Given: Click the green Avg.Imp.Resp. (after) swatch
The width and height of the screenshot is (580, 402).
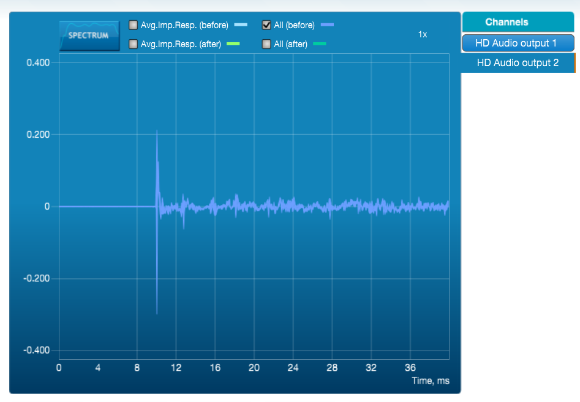Looking at the screenshot, I should 233,44.
